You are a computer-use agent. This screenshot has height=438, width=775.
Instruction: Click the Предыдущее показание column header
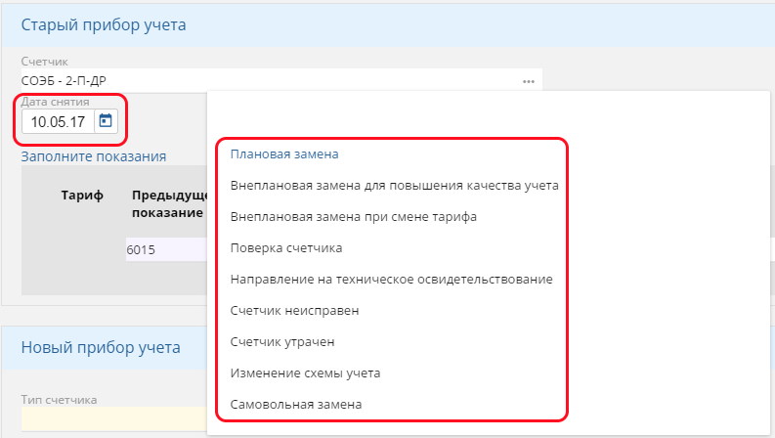coord(169,203)
